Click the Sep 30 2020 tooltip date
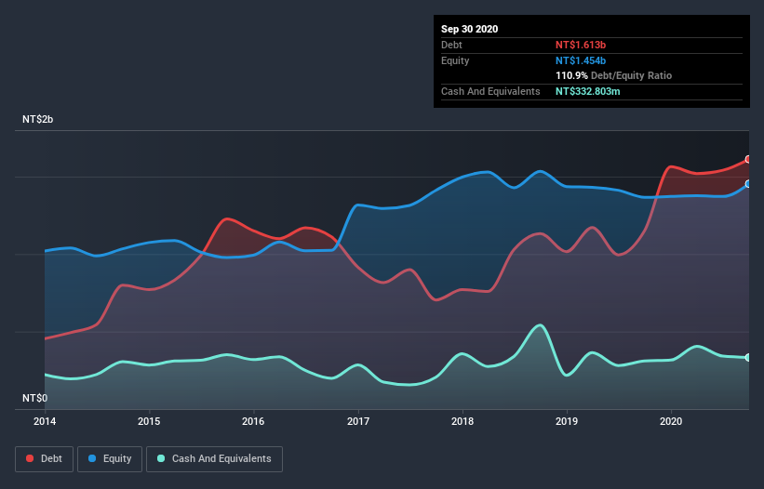 [x=470, y=29]
